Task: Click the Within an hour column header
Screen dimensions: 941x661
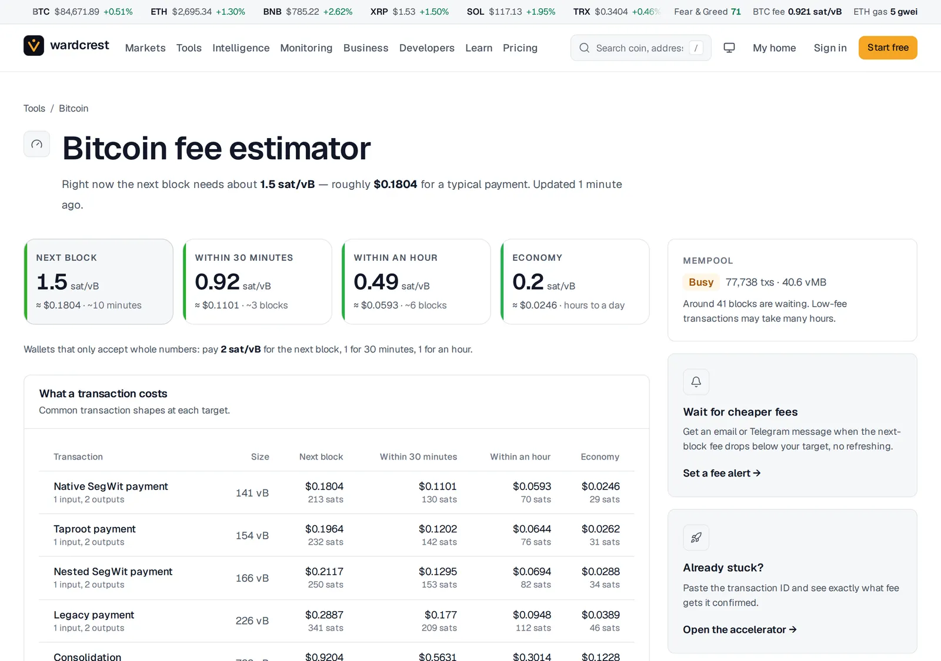Action: point(520,457)
